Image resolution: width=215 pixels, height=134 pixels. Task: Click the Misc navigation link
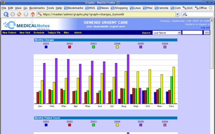(x=66, y=32)
